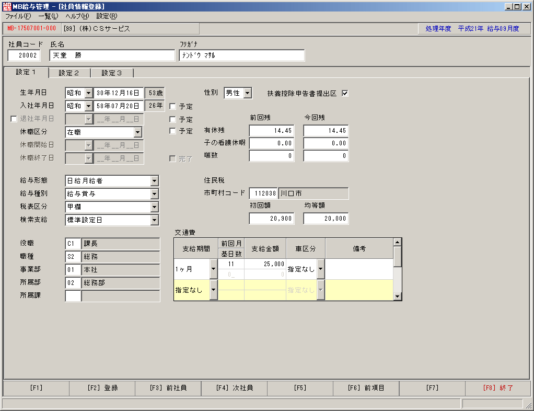Screen dimensions: 534x411
Task: Click the 交通費 table scroll-up arrow
Action: click(x=397, y=242)
